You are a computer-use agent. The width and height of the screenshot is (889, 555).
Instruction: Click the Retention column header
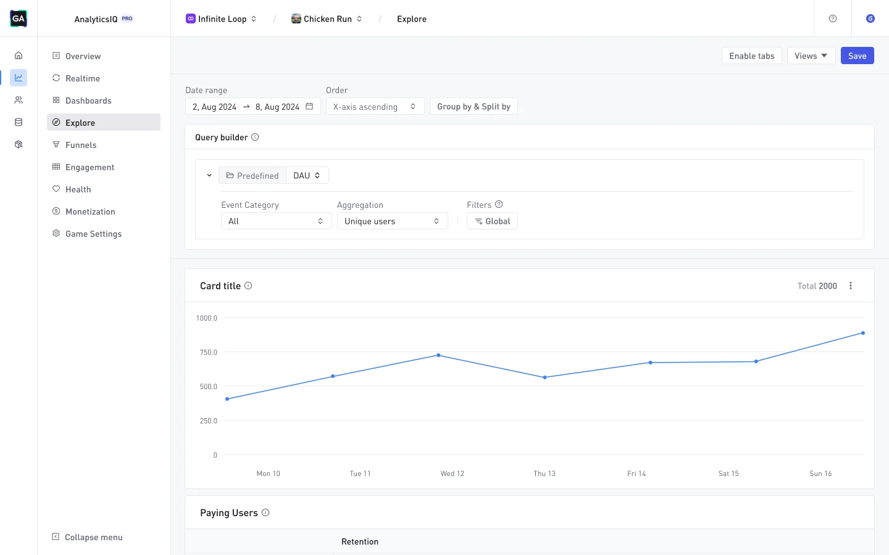pos(360,541)
